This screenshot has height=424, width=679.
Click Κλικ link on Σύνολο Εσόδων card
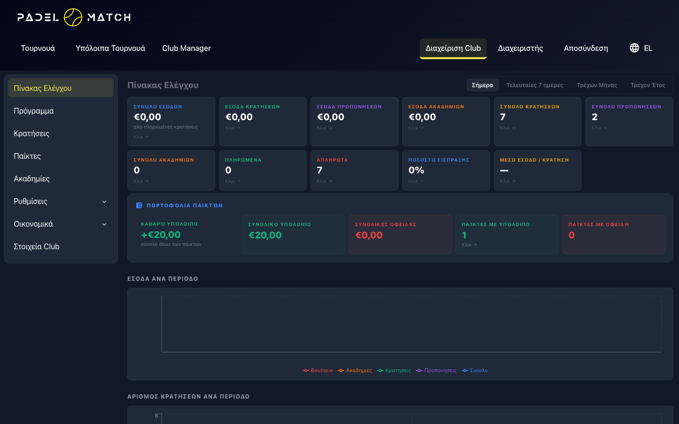tap(141, 137)
